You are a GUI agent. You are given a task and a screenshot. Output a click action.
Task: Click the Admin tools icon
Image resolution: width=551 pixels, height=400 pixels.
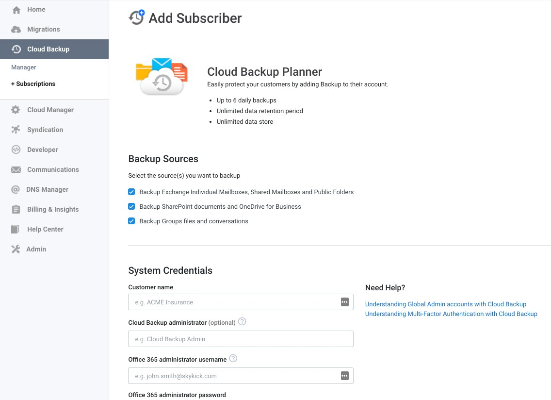pos(16,249)
